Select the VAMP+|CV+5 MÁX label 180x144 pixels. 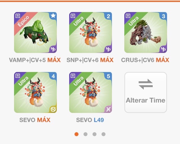[x=35, y=60]
